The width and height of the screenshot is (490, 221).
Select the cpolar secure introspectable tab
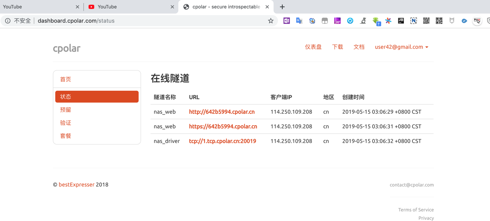tap(226, 7)
